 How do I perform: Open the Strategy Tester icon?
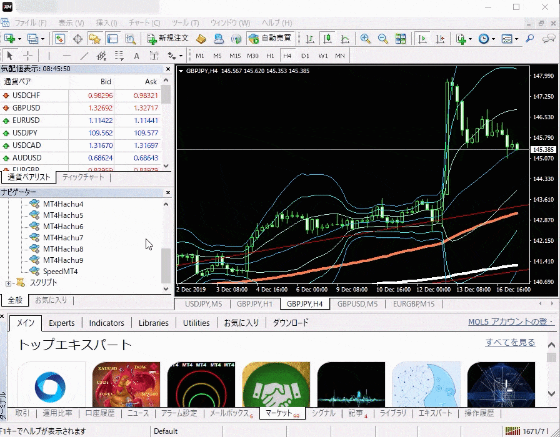[x=130, y=39]
